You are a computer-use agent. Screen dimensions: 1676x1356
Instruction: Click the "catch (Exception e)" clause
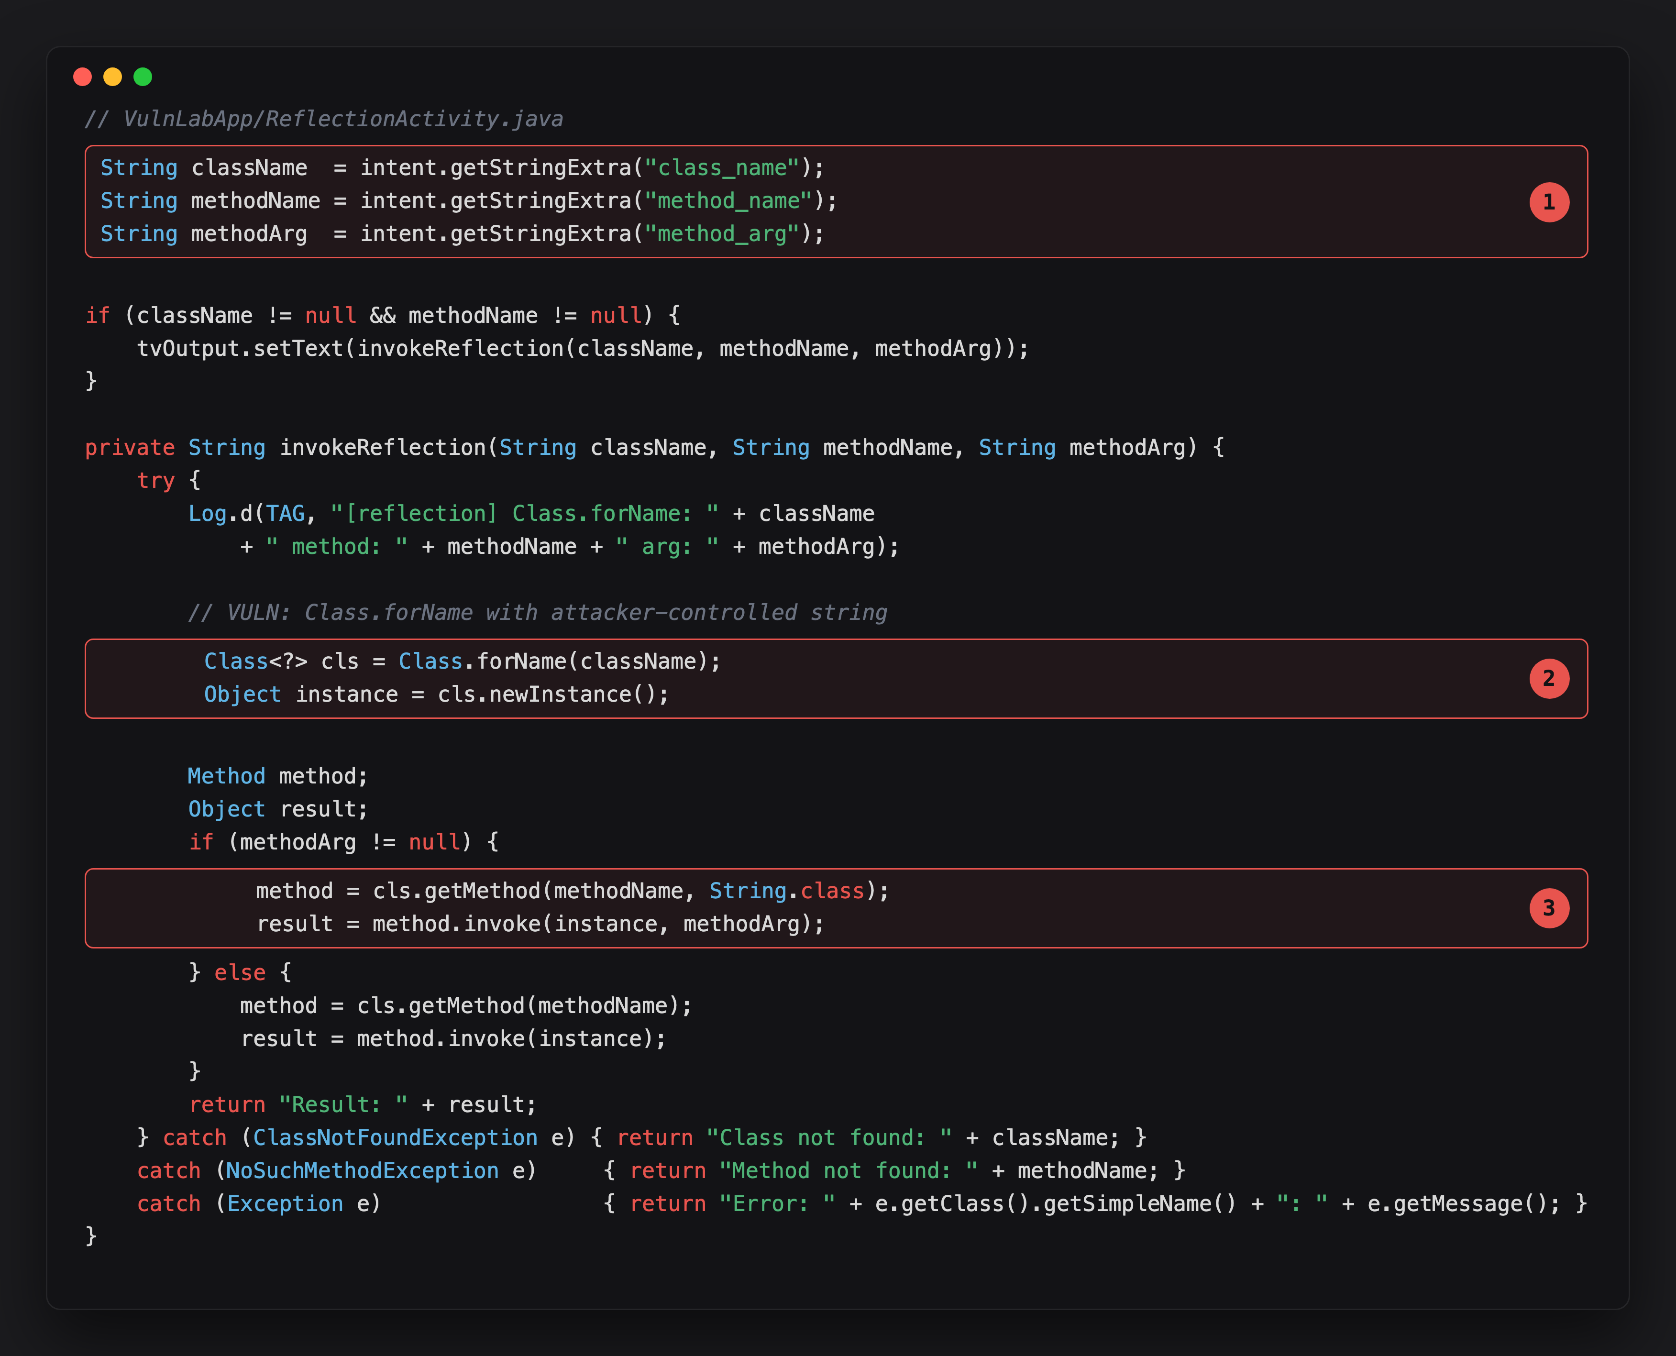tap(258, 1204)
